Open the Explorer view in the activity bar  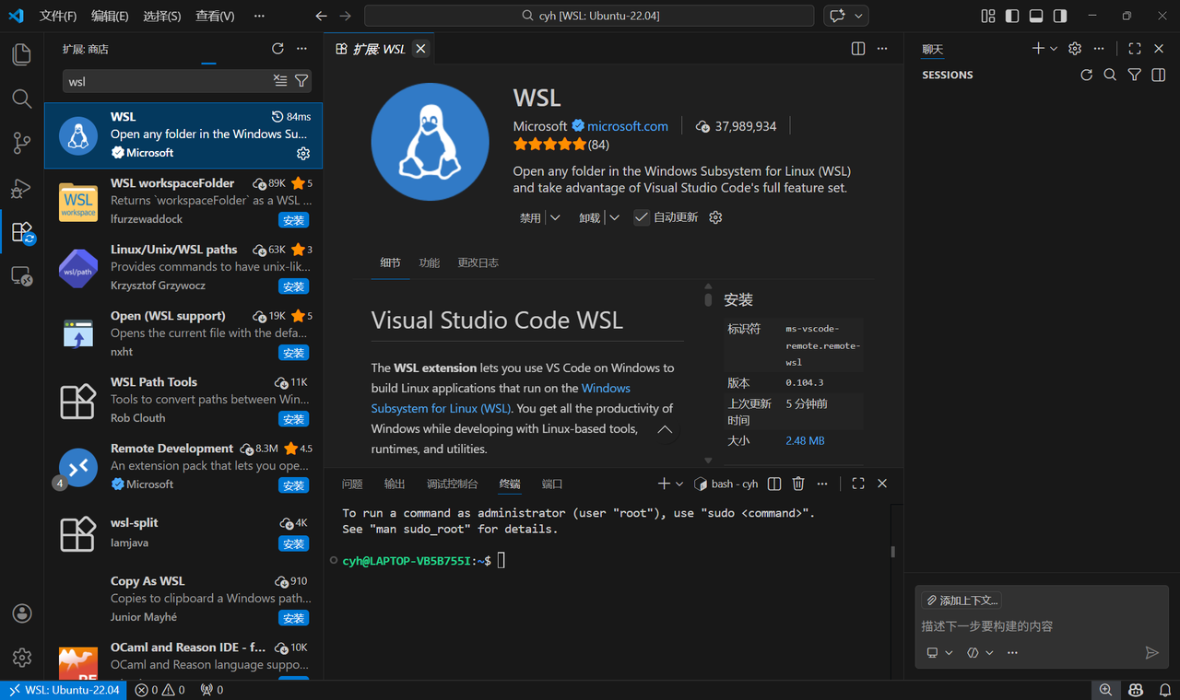point(22,54)
